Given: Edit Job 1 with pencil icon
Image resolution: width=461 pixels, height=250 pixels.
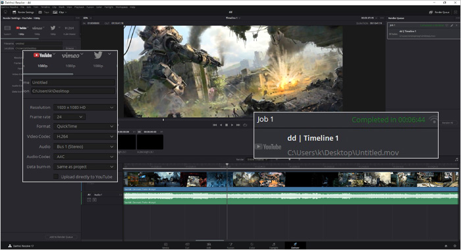Looking at the screenshot, I should point(452,25).
